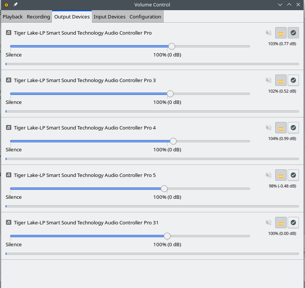Close the Volume Control window
The width and height of the screenshot is (305, 288).
coord(298,5)
